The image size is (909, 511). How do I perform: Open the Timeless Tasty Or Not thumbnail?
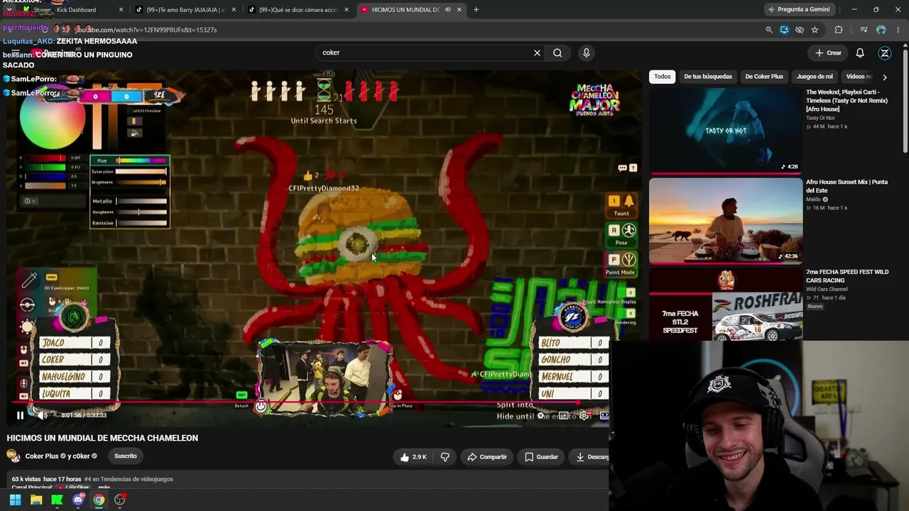[x=726, y=131]
